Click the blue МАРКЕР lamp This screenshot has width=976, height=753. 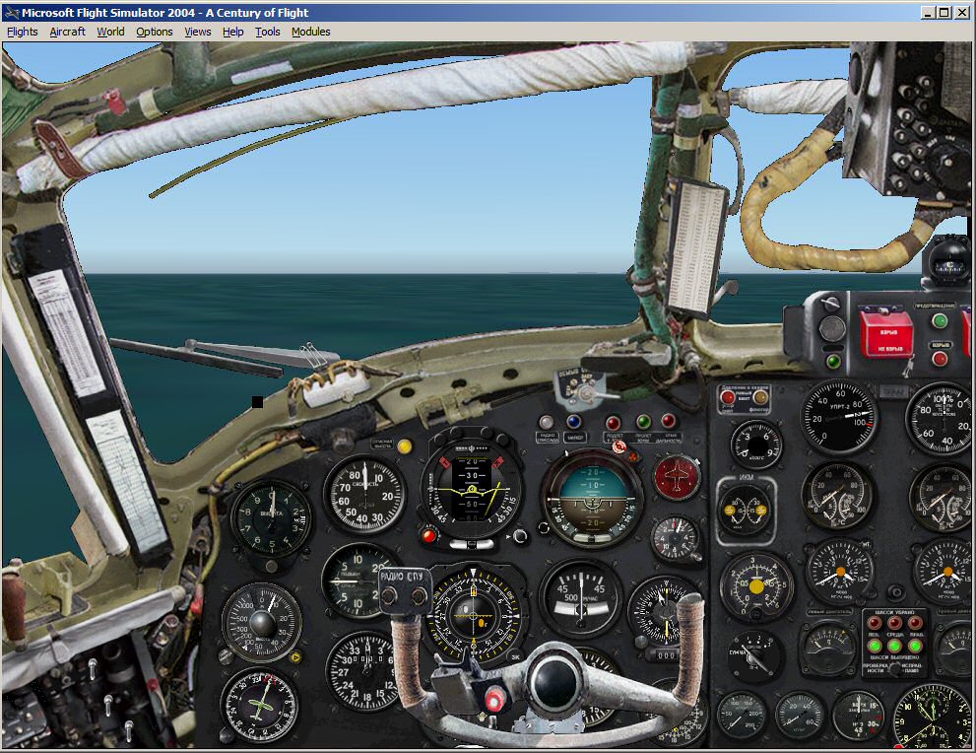coord(573,422)
